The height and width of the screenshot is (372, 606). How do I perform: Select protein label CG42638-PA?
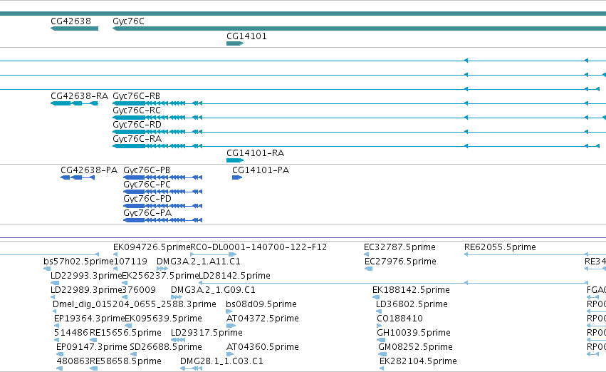(x=89, y=170)
